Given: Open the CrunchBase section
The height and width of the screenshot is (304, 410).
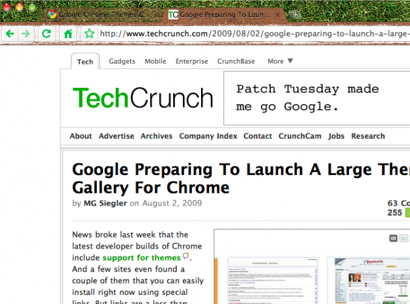Looking at the screenshot, I should (236, 61).
